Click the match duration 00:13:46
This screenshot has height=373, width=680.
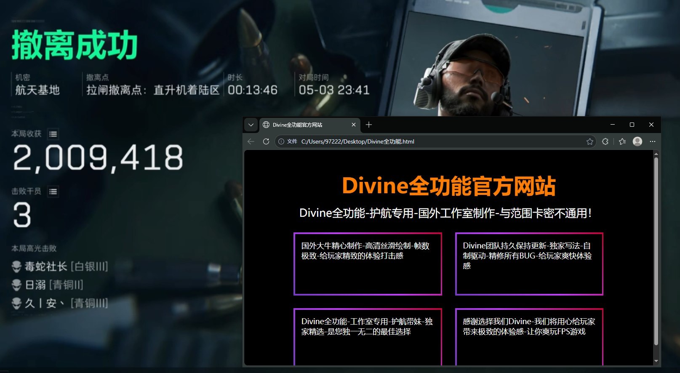pyautogui.click(x=253, y=90)
